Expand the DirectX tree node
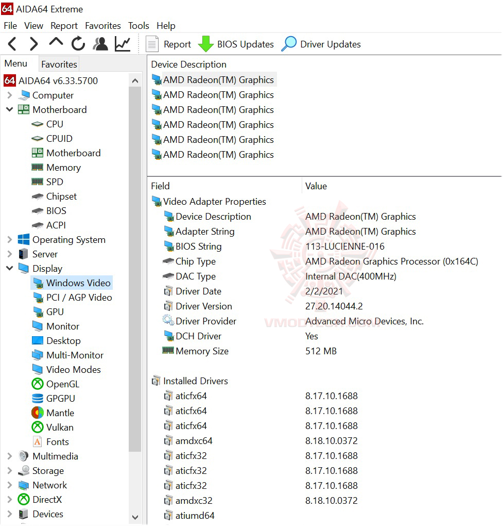The image size is (503, 526). pos(10,499)
